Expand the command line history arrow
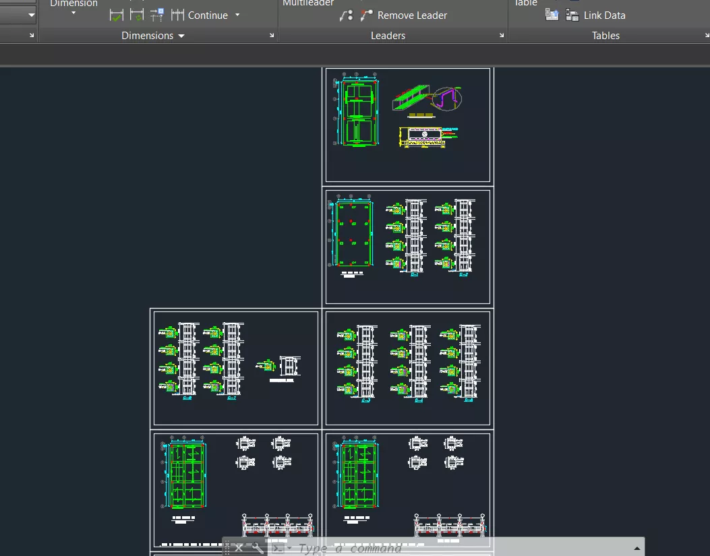The height and width of the screenshot is (556, 710). [637, 548]
